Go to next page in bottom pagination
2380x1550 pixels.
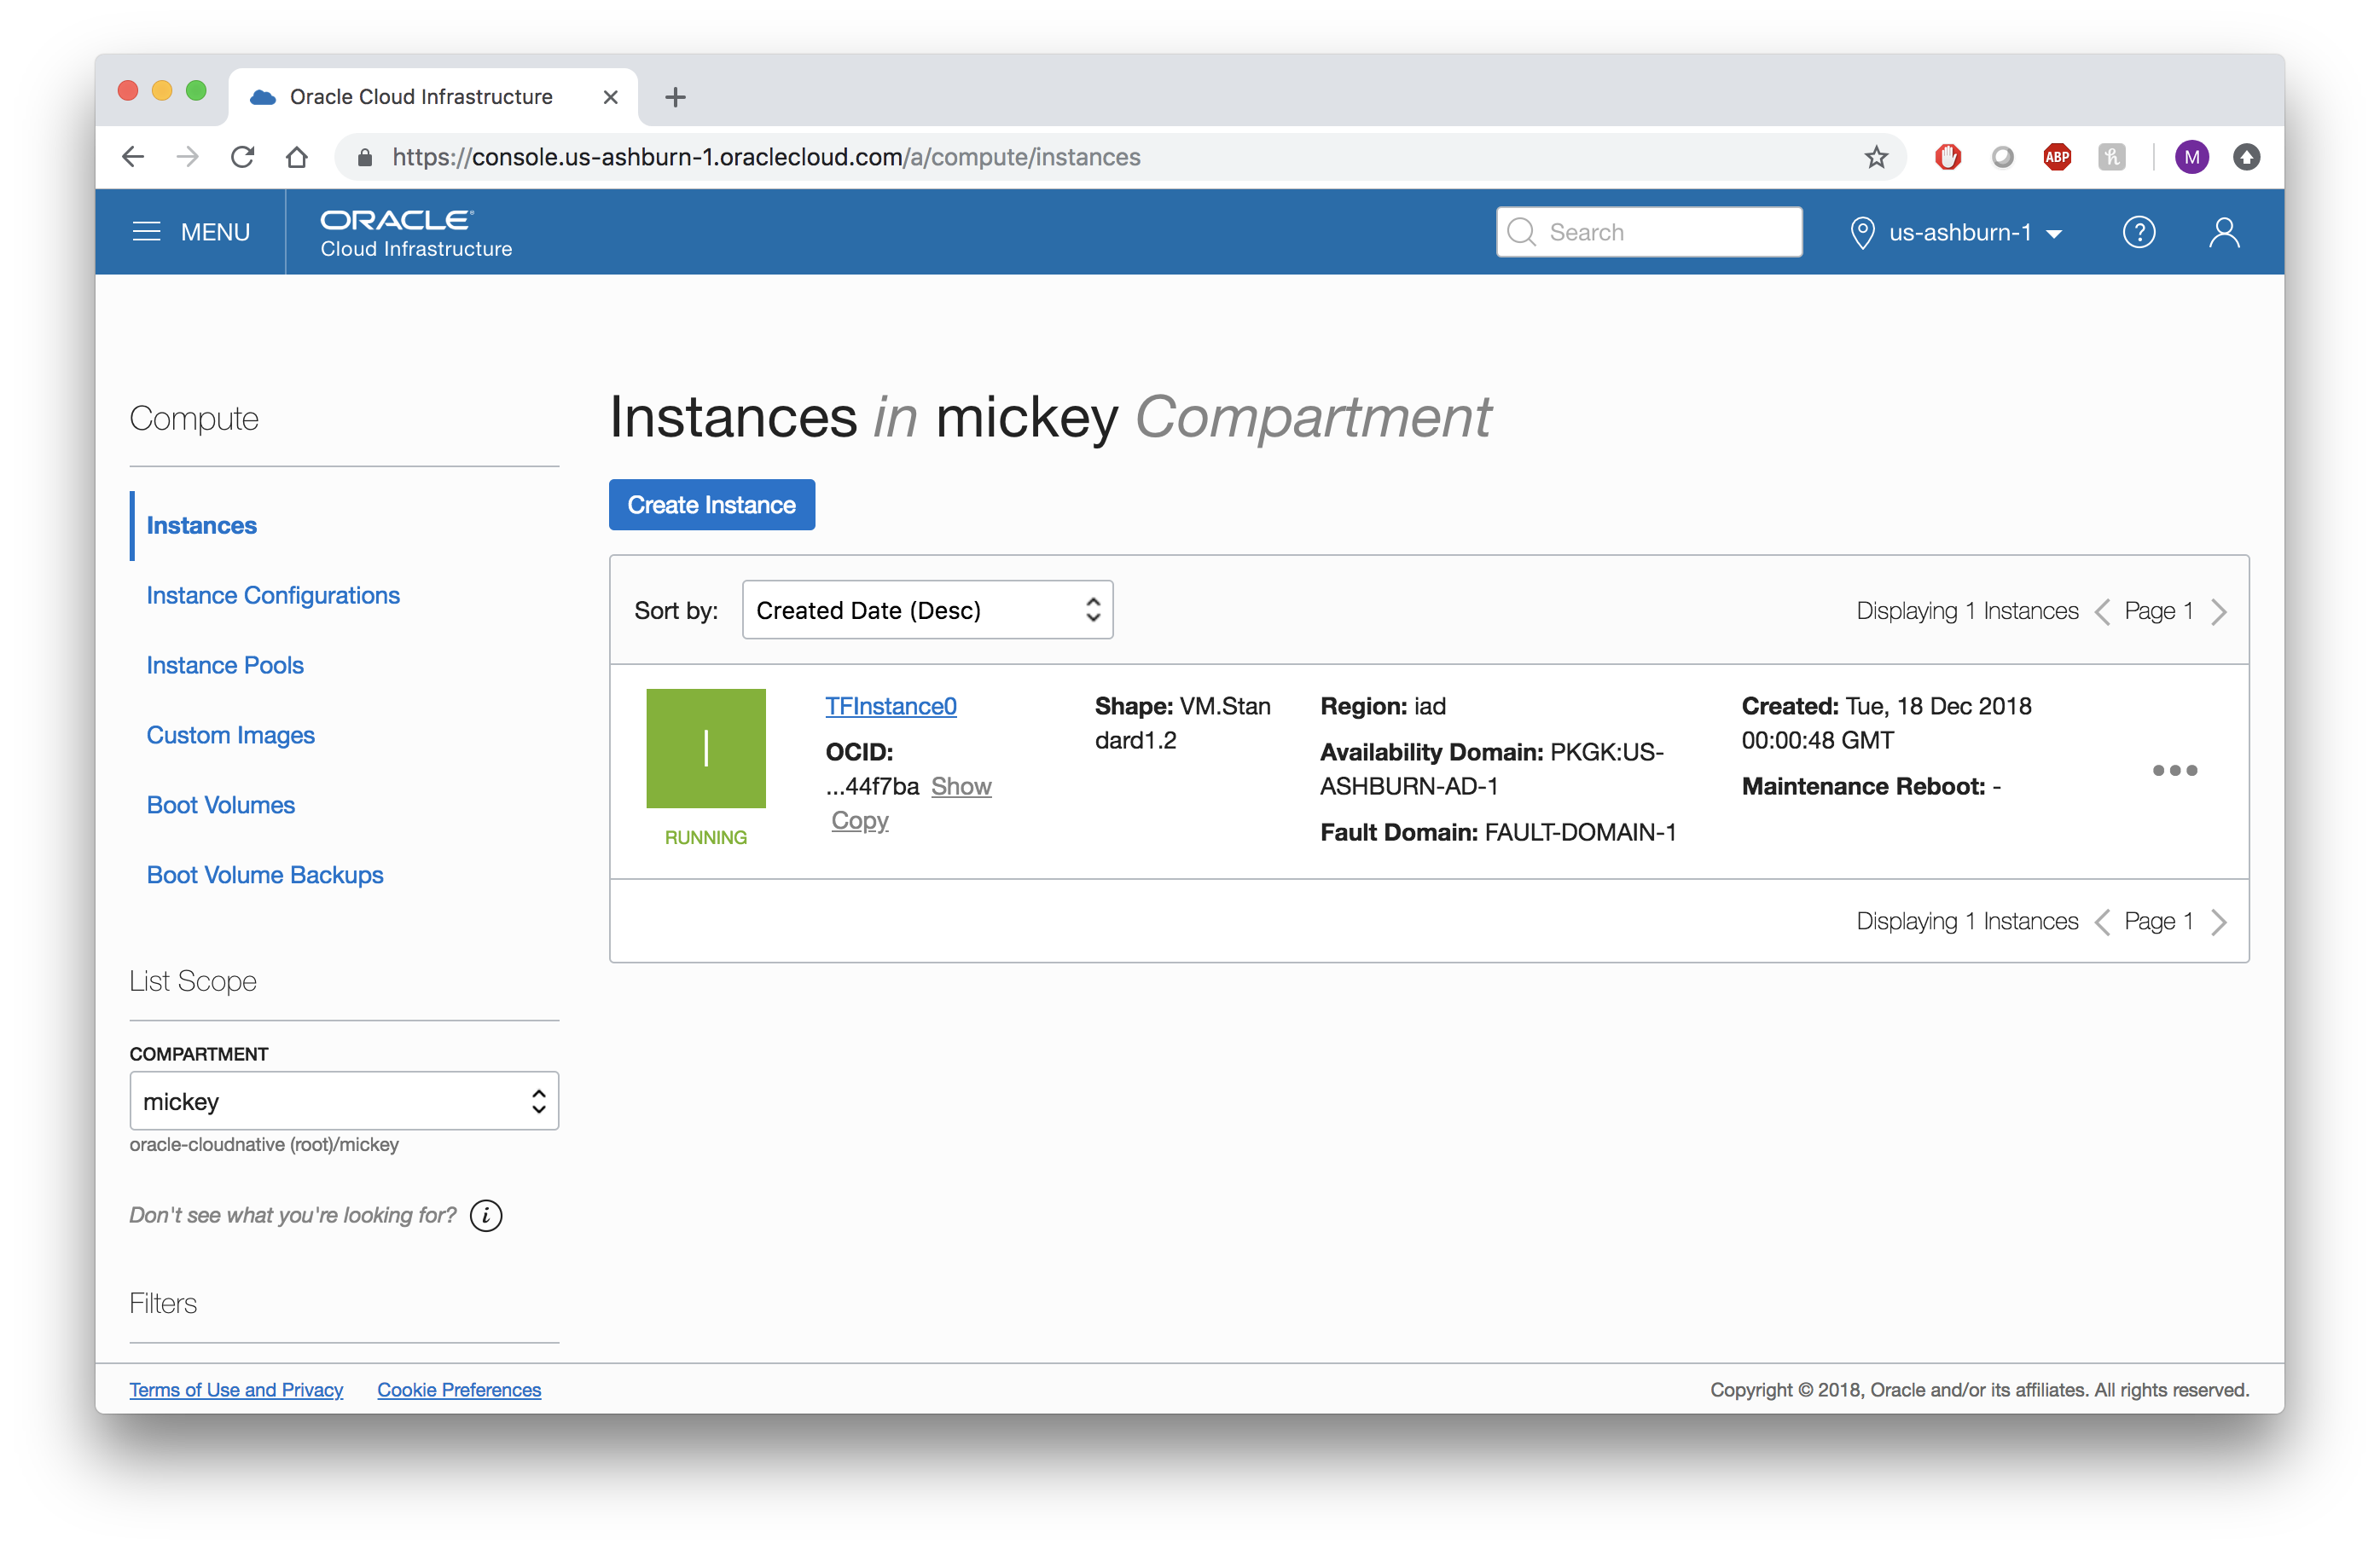[x=2219, y=922]
